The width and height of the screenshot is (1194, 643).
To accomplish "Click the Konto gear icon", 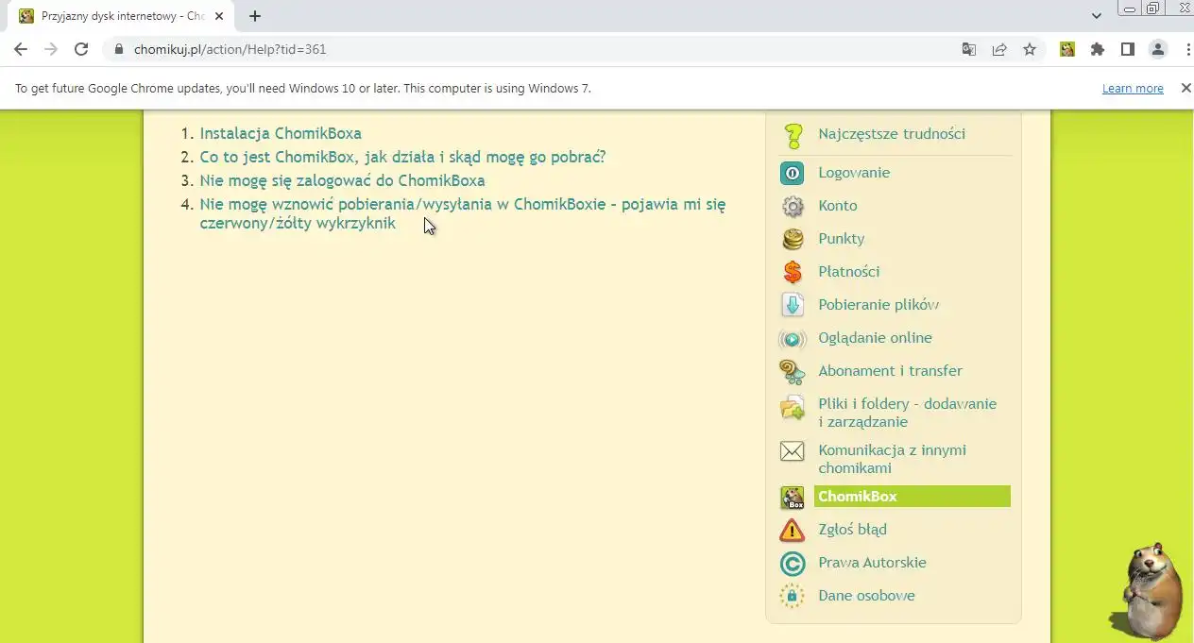I will [x=793, y=206].
